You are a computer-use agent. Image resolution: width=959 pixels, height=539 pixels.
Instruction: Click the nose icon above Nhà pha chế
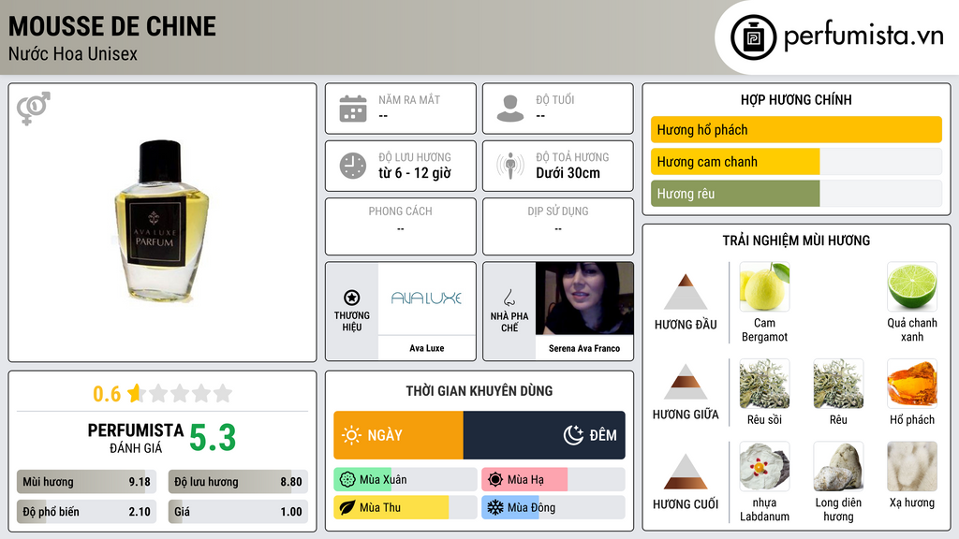[509, 298]
